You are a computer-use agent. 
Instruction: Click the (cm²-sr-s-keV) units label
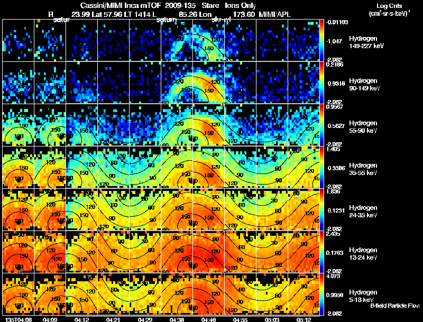coord(390,13)
